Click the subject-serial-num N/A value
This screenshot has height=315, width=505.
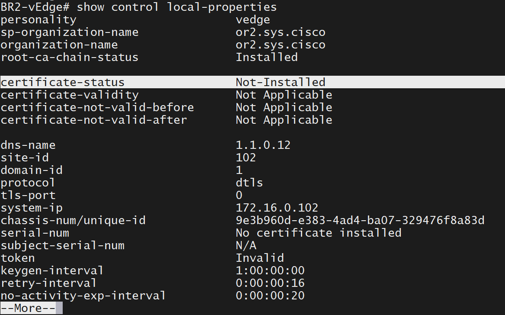246,246
